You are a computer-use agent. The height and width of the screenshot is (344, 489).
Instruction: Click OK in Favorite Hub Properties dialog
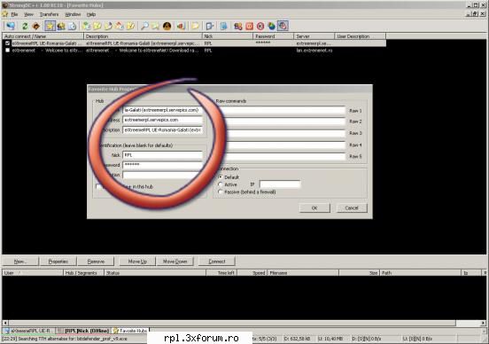coord(314,207)
